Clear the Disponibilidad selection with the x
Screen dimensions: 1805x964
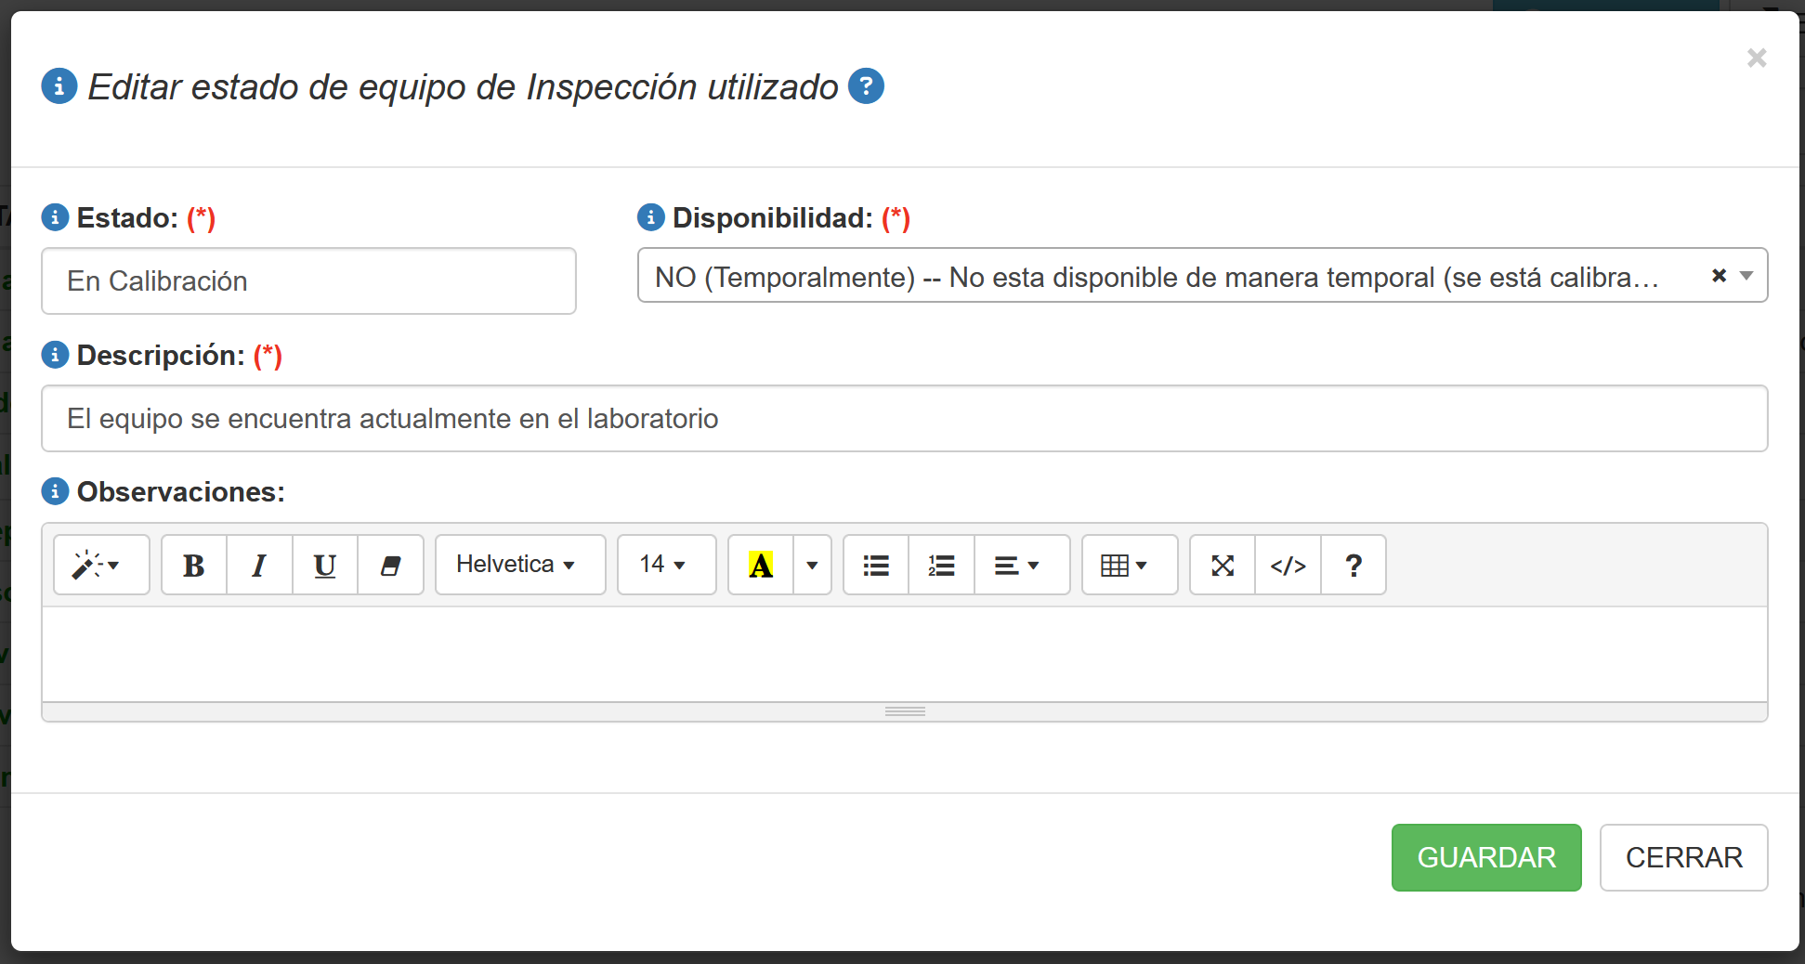(x=1719, y=276)
